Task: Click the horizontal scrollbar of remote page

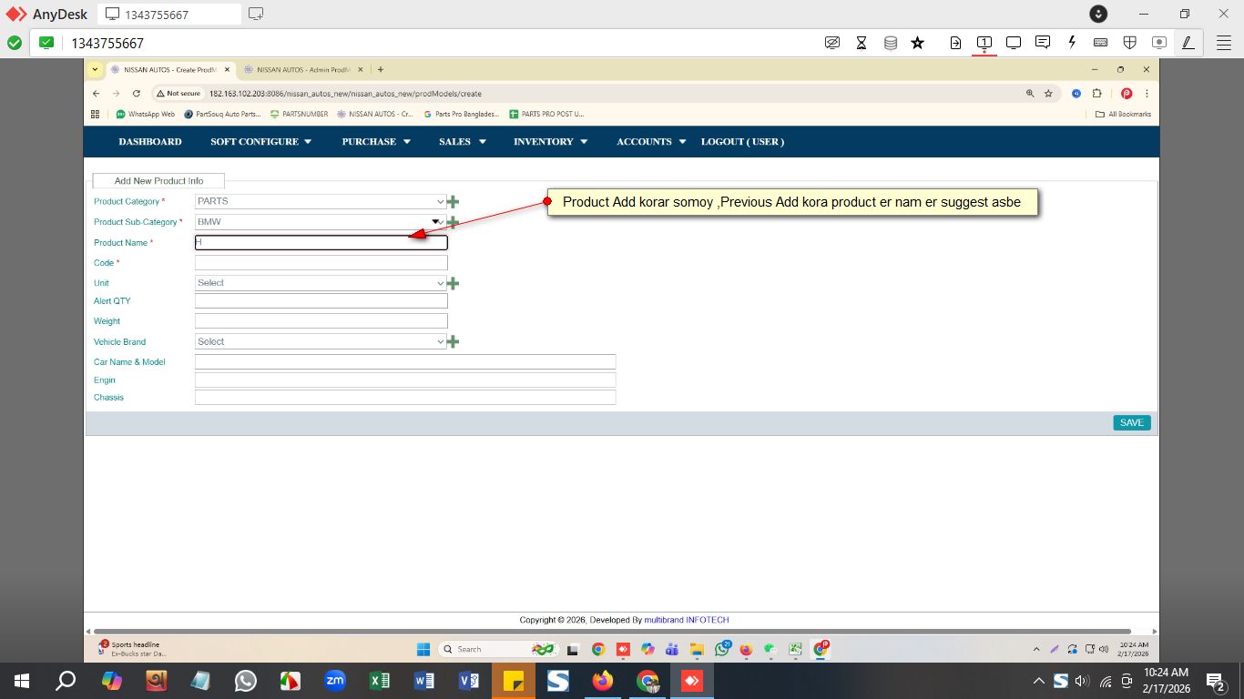Action: click(x=612, y=632)
